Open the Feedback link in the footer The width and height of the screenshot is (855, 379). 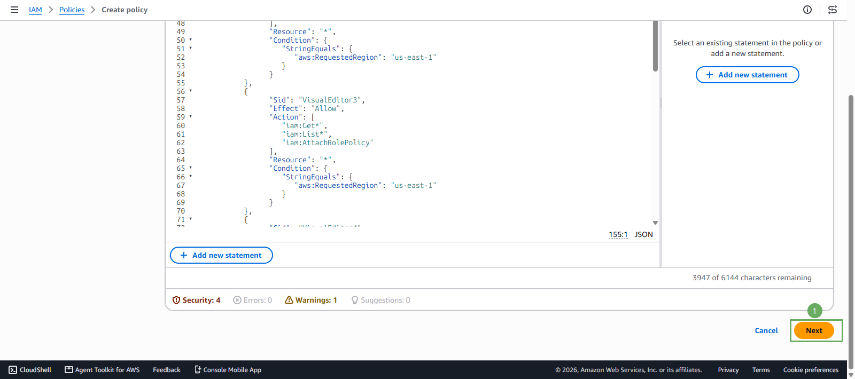tap(167, 370)
